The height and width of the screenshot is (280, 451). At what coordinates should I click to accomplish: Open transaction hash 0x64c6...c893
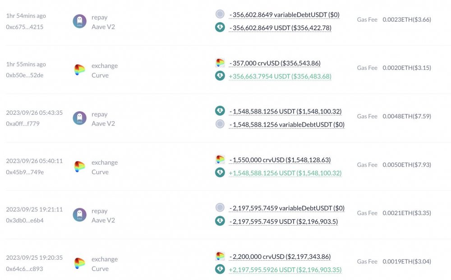24,269
